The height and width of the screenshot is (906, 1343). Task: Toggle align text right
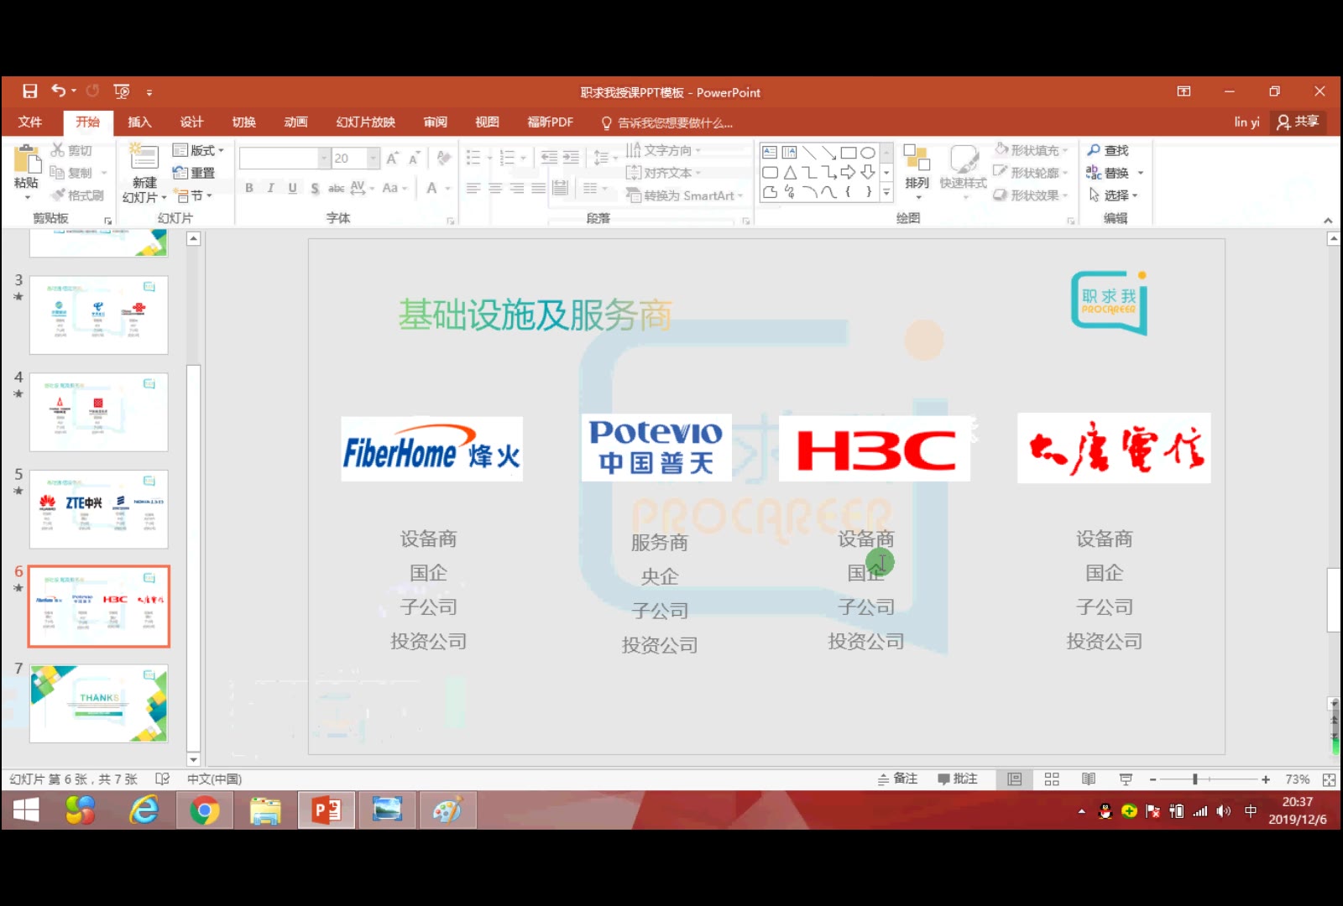pyautogui.click(x=517, y=188)
